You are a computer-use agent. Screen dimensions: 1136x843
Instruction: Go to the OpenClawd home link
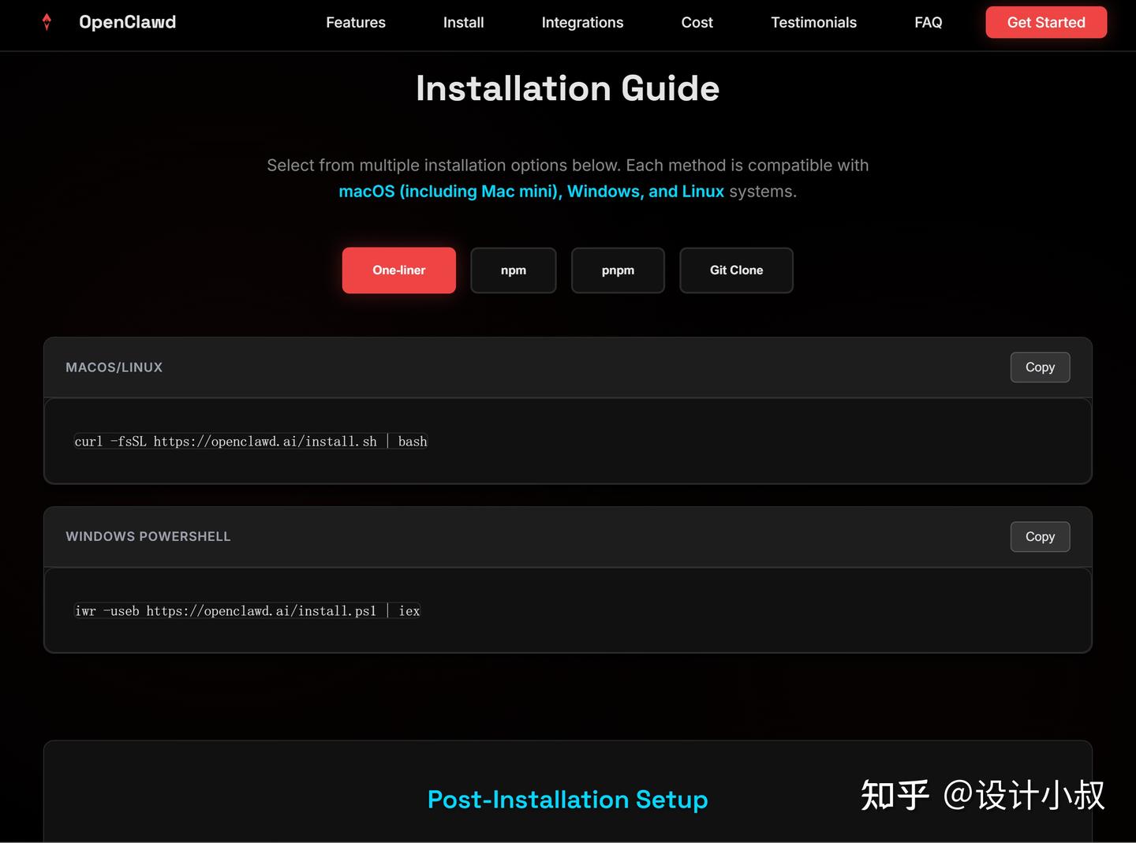tap(127, 22)
